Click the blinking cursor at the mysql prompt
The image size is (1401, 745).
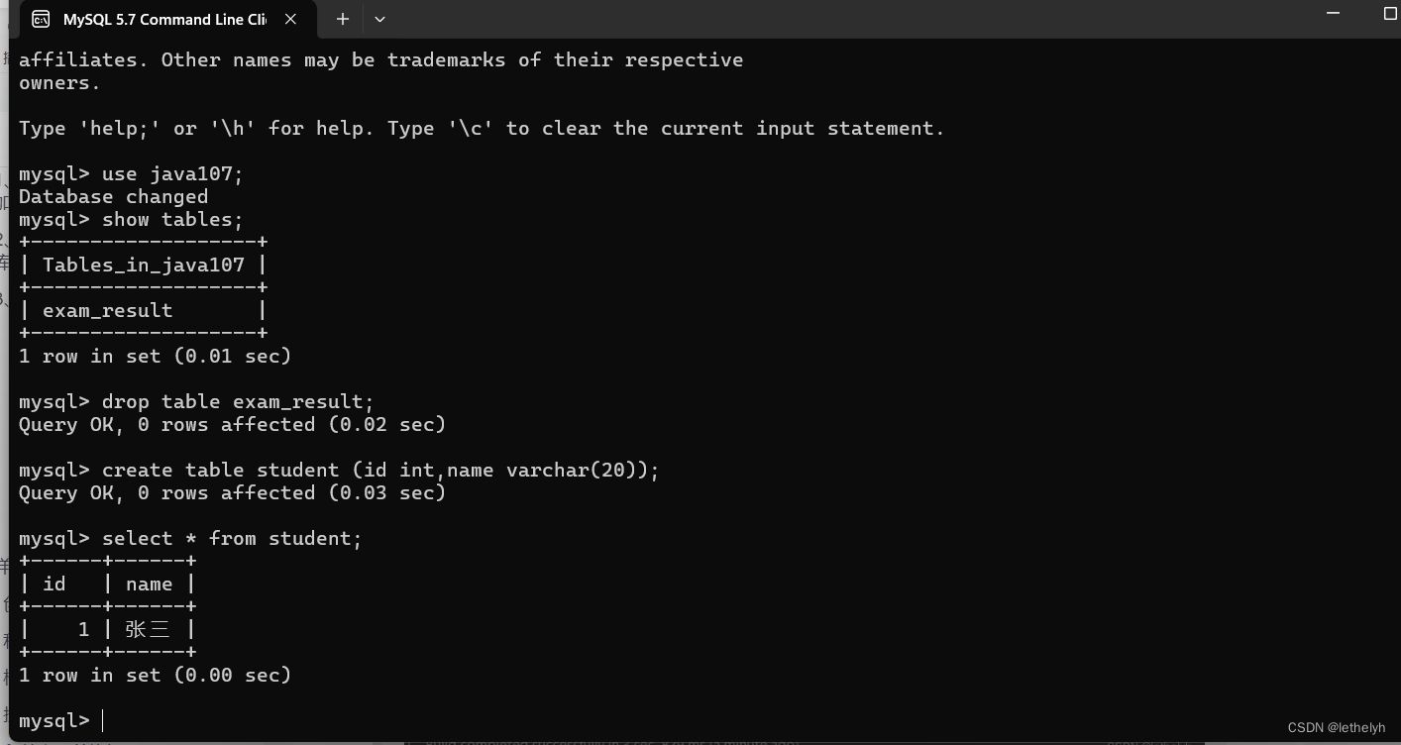[102, 720]
